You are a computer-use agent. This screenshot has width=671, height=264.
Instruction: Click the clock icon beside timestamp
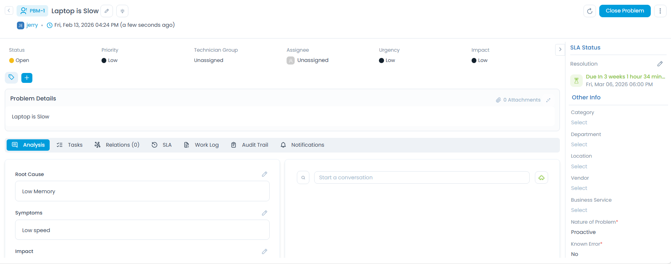(x=50, y=25)
